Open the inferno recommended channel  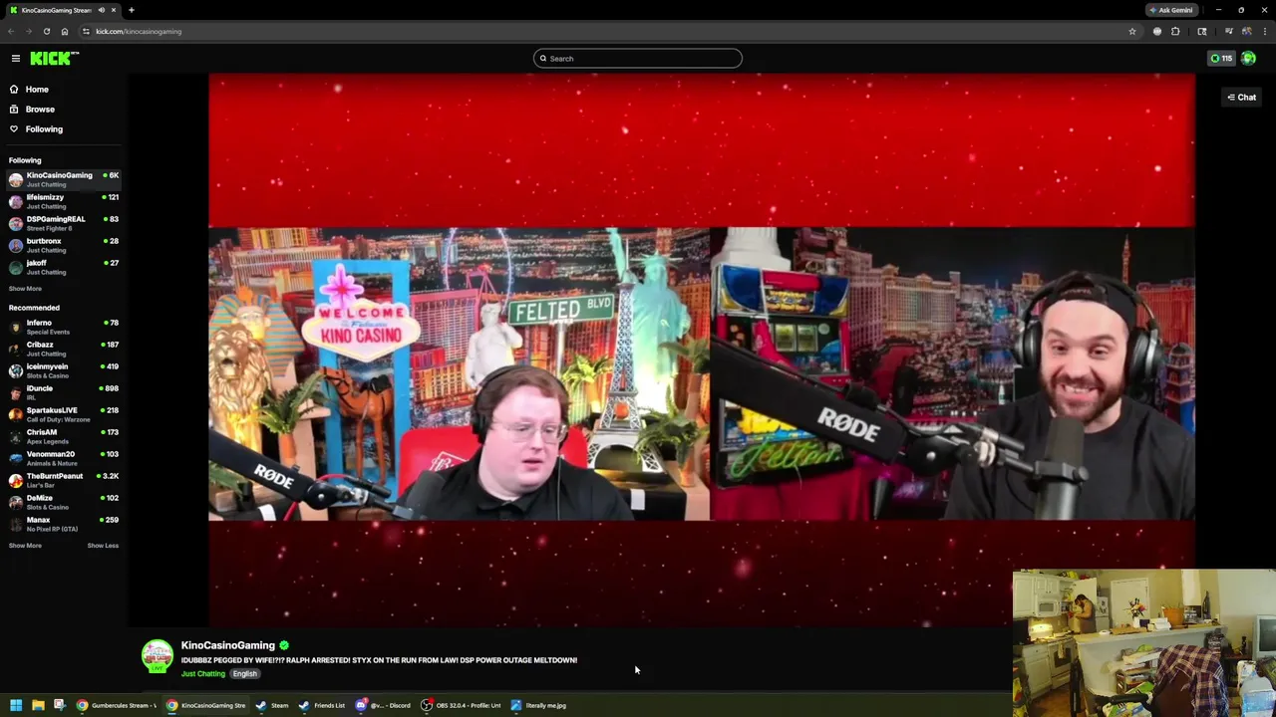[x=64, y=327]
